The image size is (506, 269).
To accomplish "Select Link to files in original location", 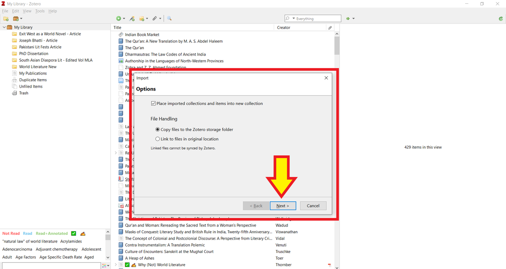I will (158, 139).
